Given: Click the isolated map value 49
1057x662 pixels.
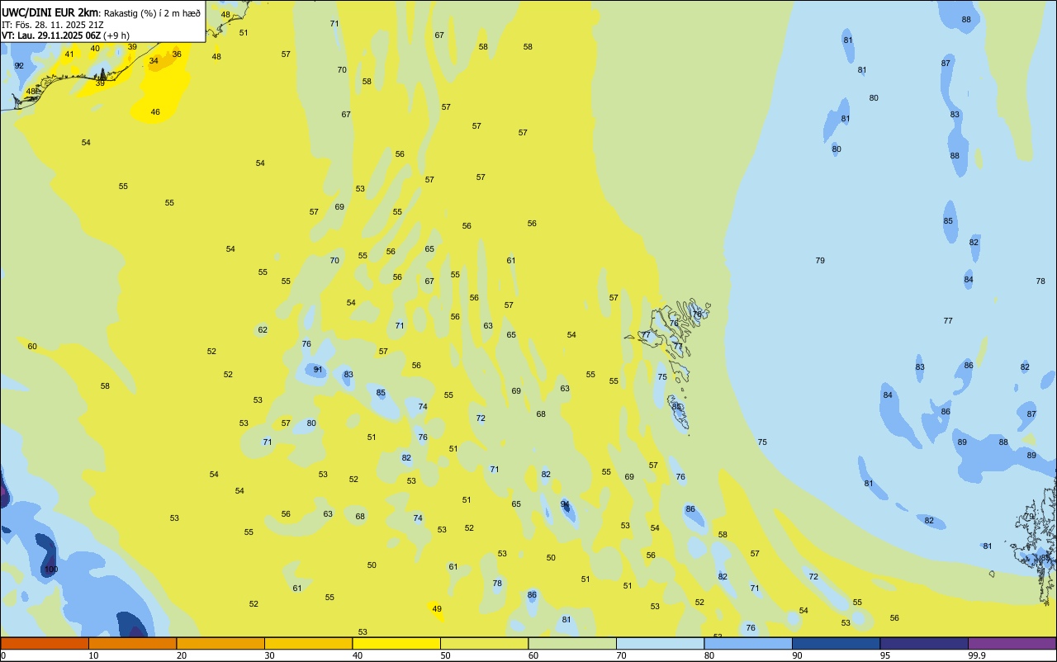Looking at the screenshot, I should coord(437,609).
